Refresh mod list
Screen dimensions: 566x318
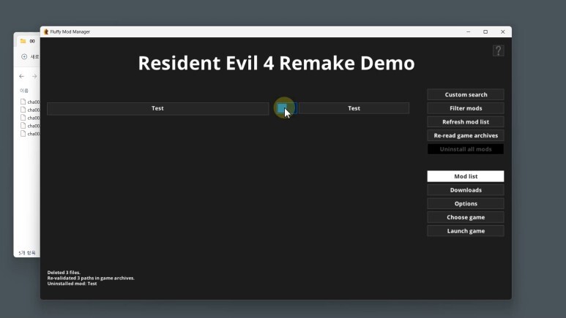[x=466, y=122]
